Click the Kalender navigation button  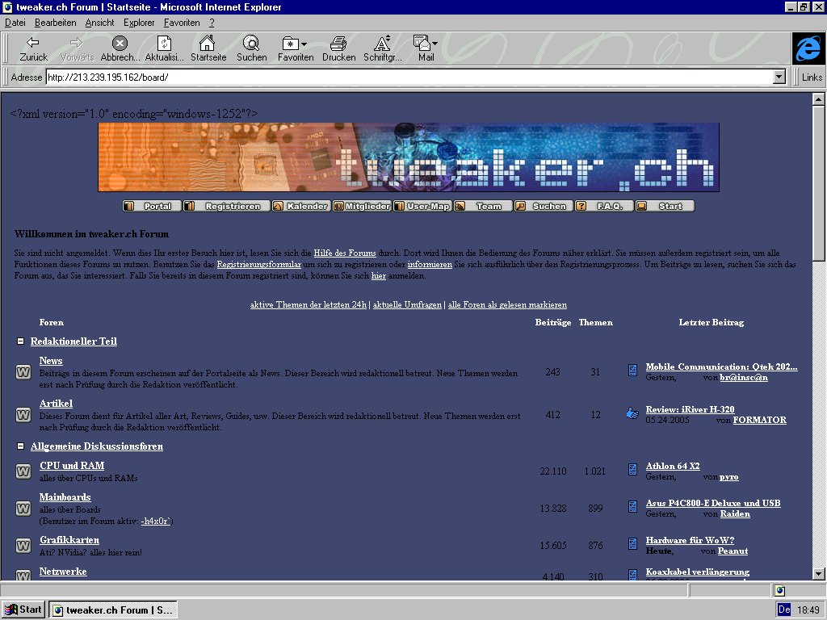click(300, 207)
